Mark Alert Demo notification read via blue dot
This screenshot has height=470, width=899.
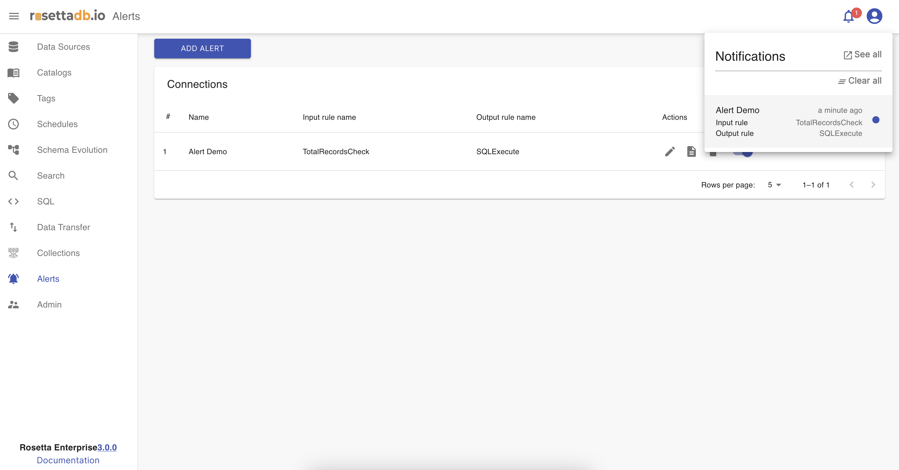pyautogui.click(x=876, y=120)
